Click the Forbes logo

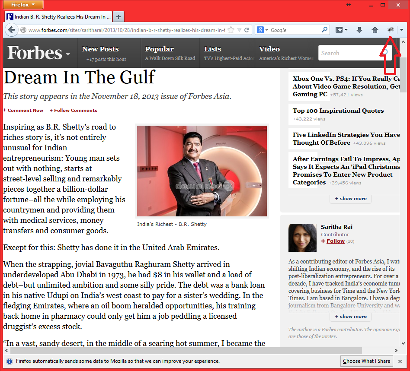tap(35, 53)
